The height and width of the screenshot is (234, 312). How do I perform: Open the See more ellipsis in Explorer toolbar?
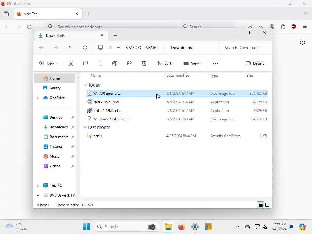(x=215, y=63)
